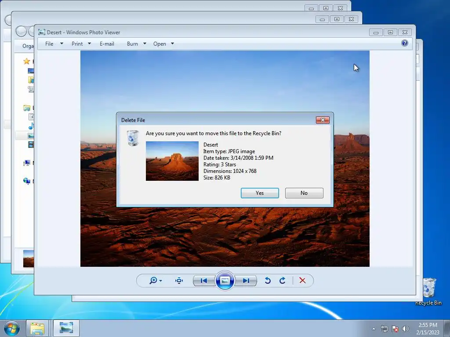Click the Desktop icon under Favorites in Explorer
Image resolution: width=450 pixels, height=337 pixels.
[x=31, y=71]
